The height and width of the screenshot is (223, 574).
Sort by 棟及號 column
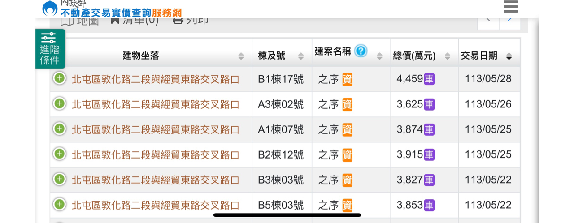301,56
